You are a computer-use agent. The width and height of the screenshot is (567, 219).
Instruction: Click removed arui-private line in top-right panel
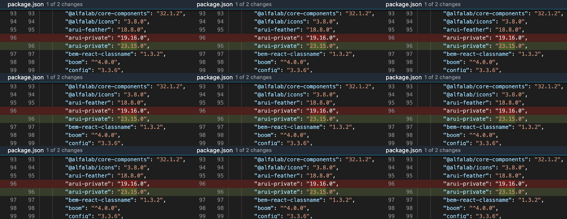coord(485,38)
